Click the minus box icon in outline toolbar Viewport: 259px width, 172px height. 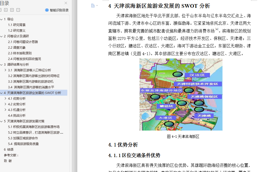point(18,10)
